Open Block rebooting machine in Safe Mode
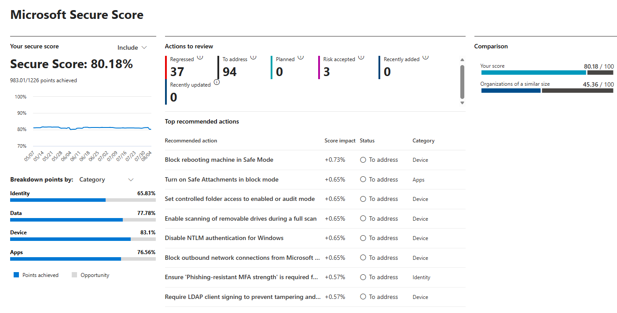Image resolution: width=617 pixels, height=313 pixels. (219, 160)
